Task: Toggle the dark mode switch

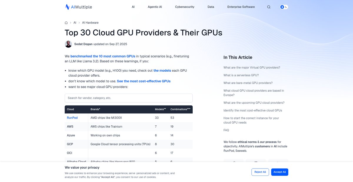Action: (284, 7)
